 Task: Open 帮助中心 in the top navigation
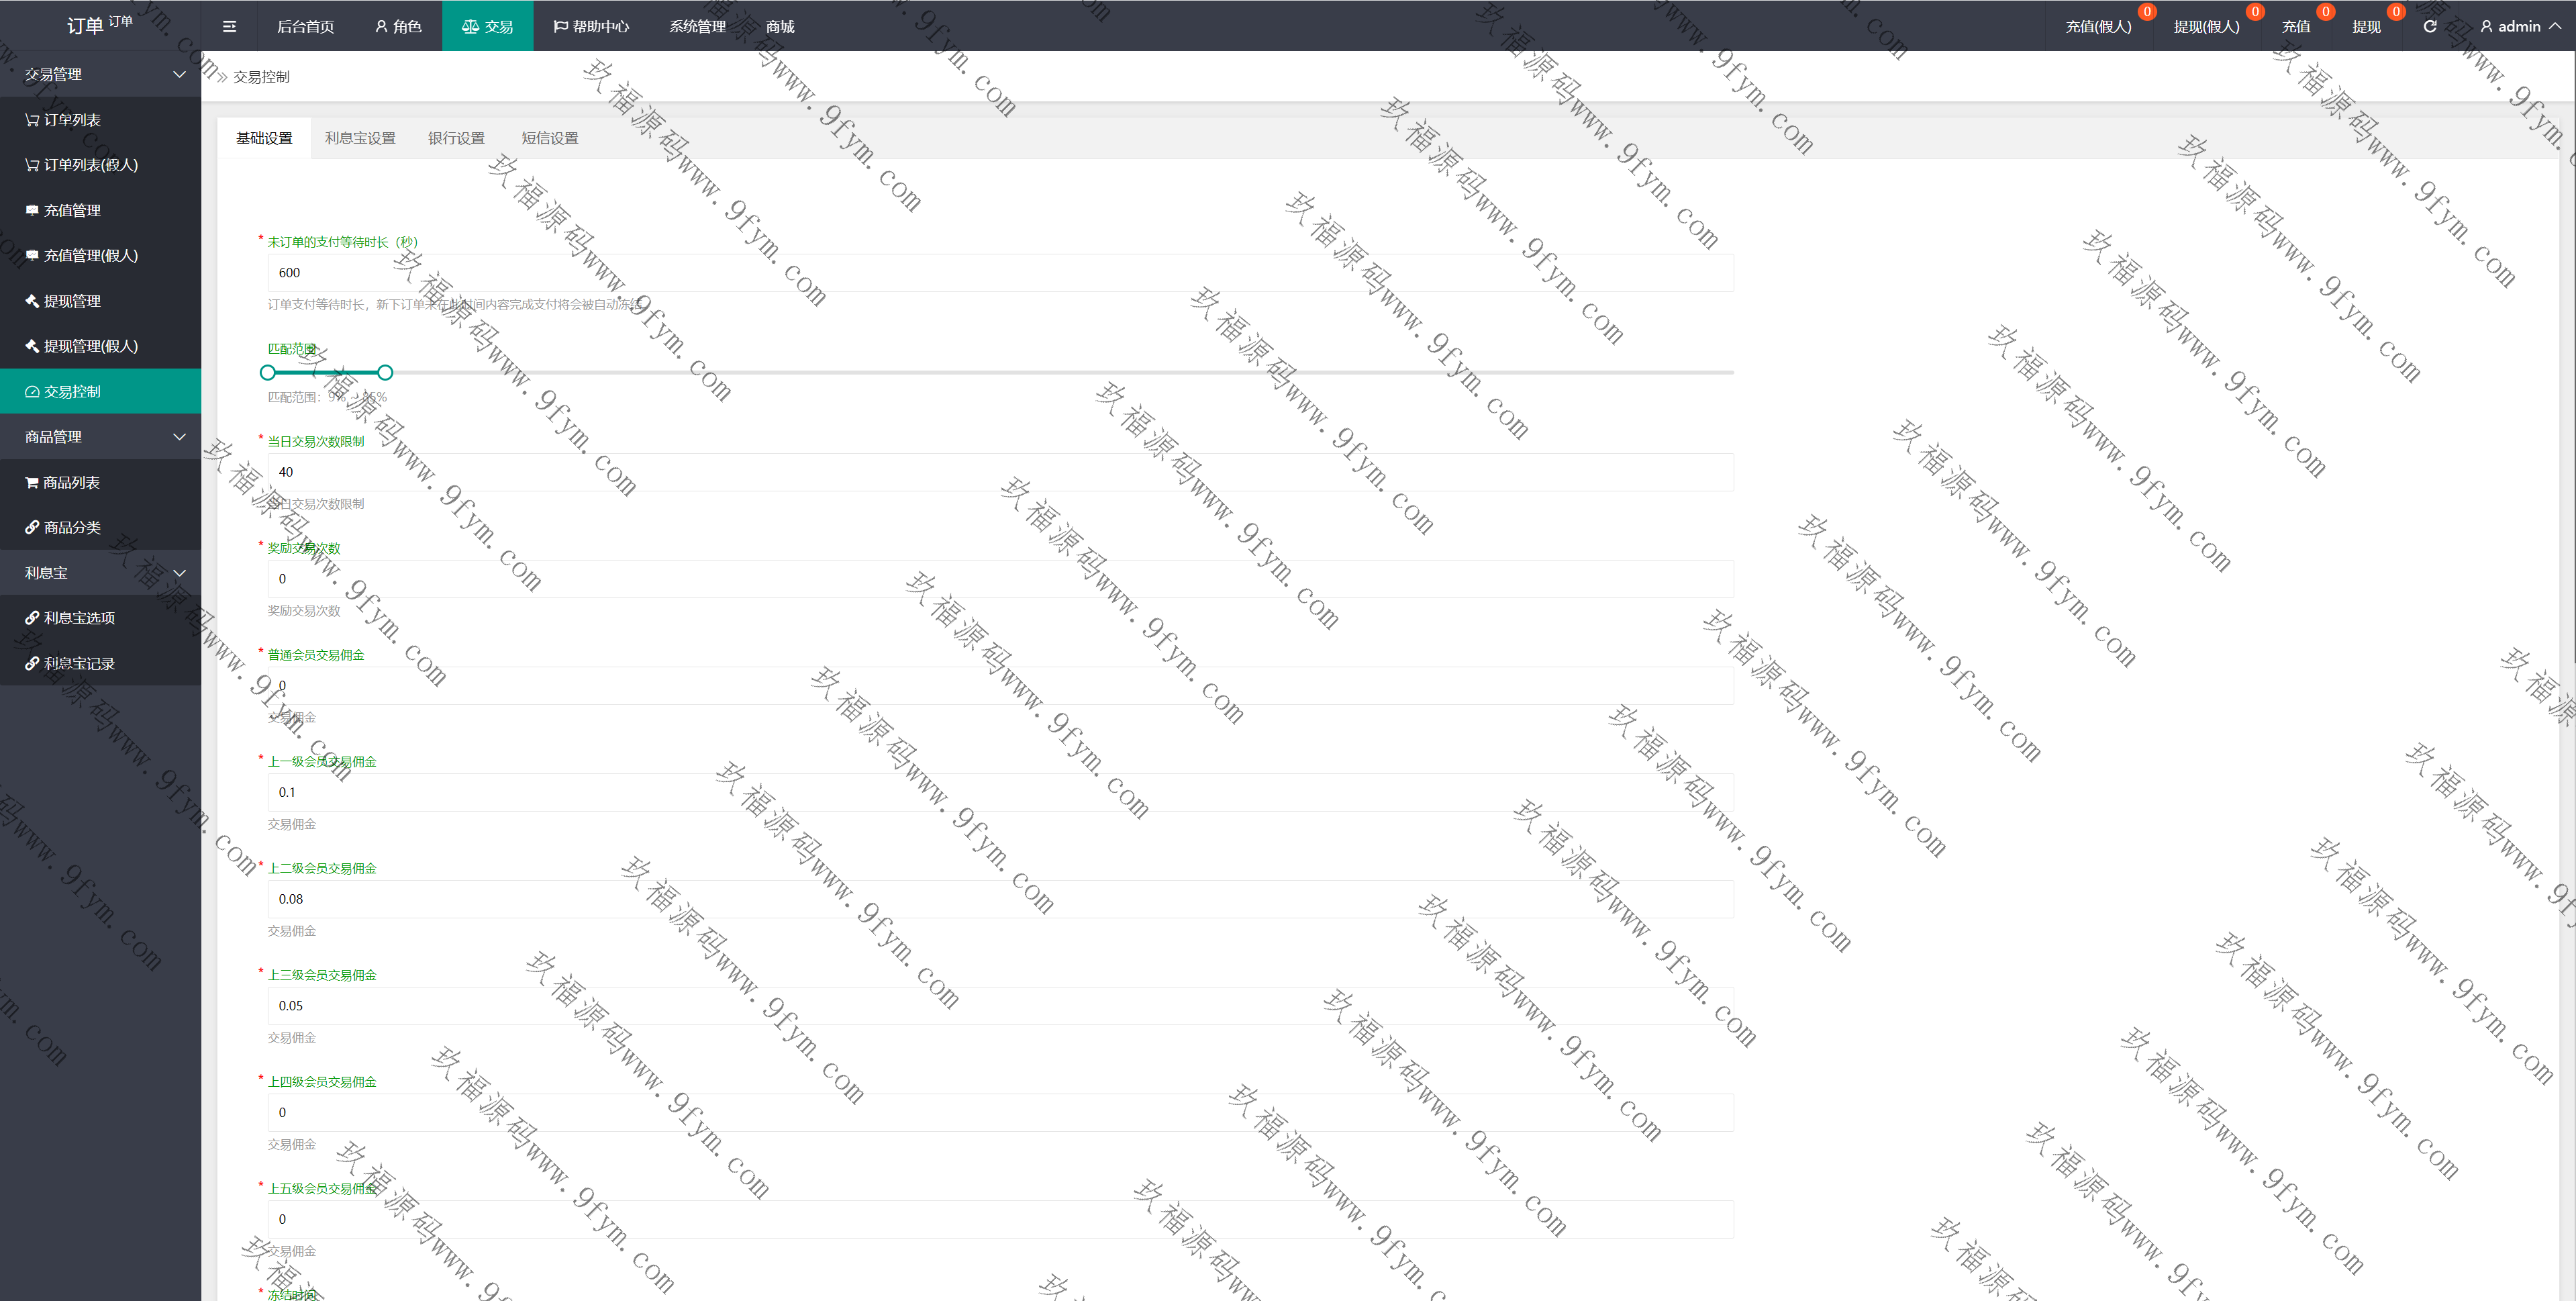click(x=591, y=27)
